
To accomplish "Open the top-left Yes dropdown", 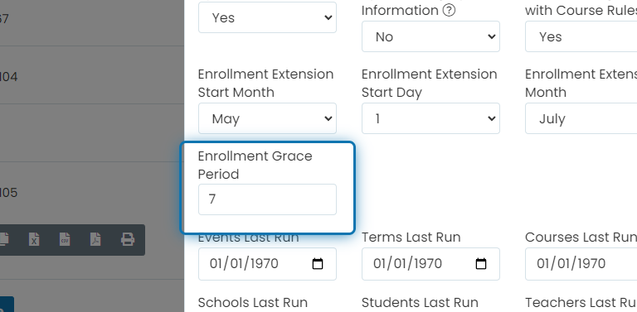I will coord(267,17).
